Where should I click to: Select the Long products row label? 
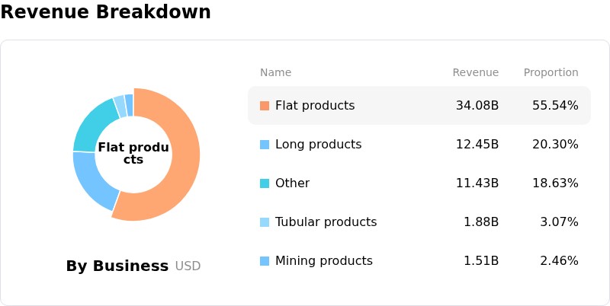point(318,145)
